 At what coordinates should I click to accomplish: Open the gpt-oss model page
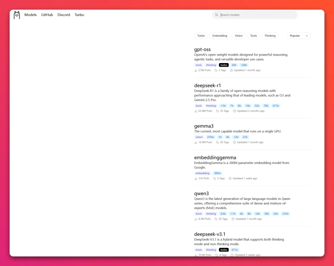coord(202,49)
